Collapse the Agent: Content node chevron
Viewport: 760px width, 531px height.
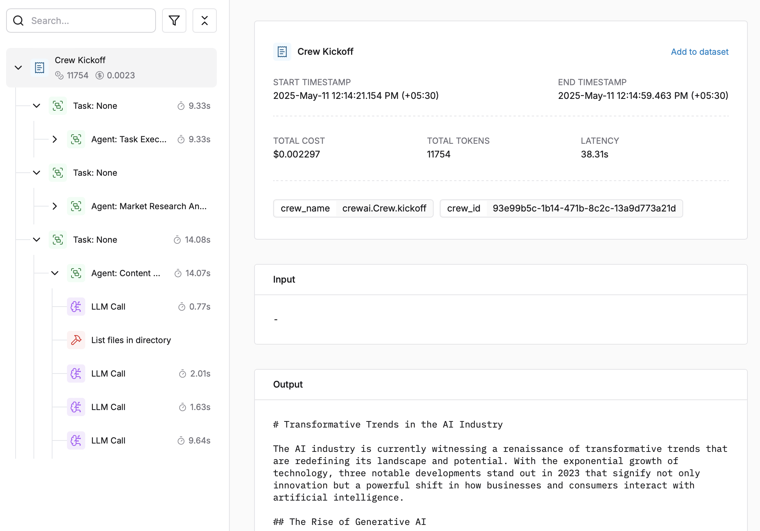click(x=55, y=273)
